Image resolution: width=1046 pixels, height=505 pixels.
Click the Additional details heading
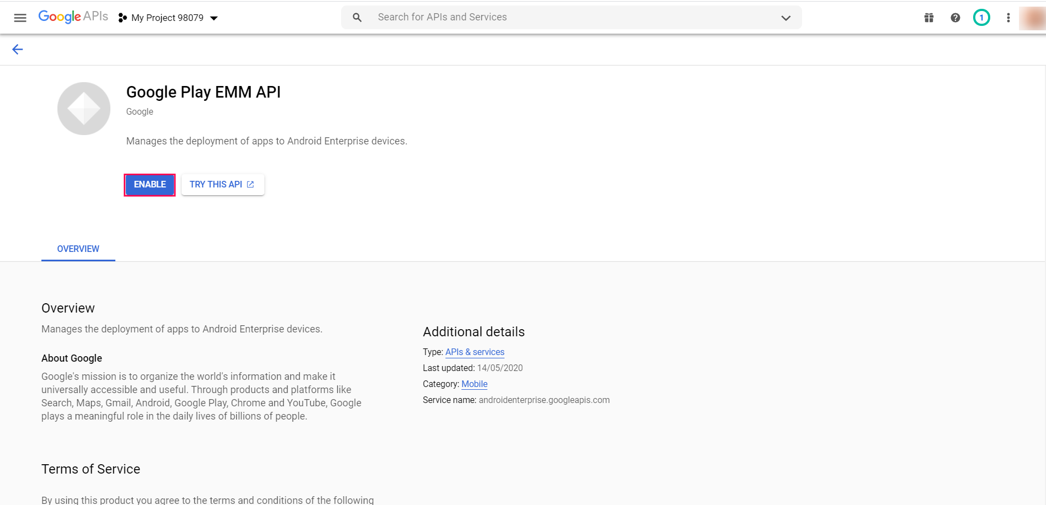point(474,332)
